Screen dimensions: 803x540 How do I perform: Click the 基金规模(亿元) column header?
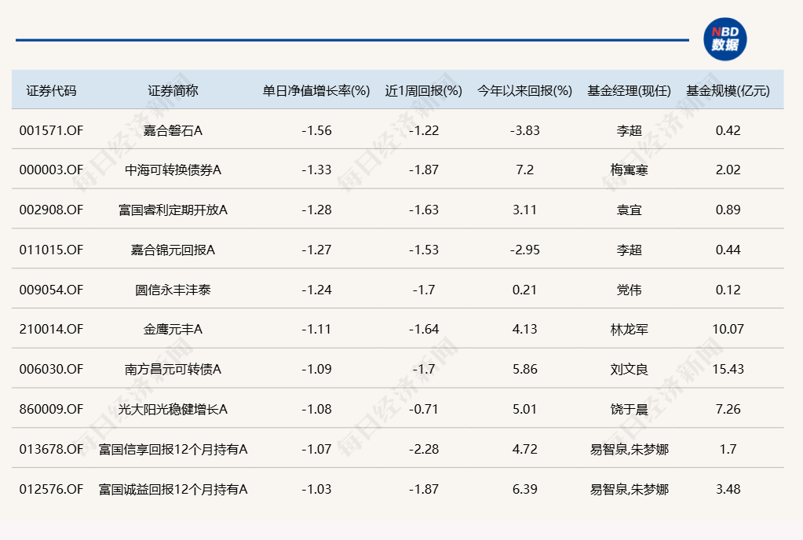(728, 90)
